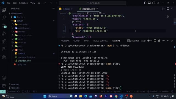Switch to the DEBUG CONSOLE tab
176x99 pixels.
tap(100, 41)
